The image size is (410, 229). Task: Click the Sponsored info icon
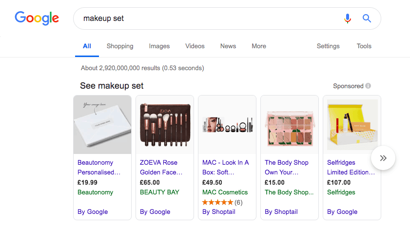[368, 86]
